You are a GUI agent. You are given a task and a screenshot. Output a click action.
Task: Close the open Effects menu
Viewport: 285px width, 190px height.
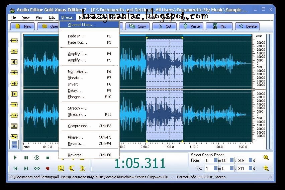point(67,17)
